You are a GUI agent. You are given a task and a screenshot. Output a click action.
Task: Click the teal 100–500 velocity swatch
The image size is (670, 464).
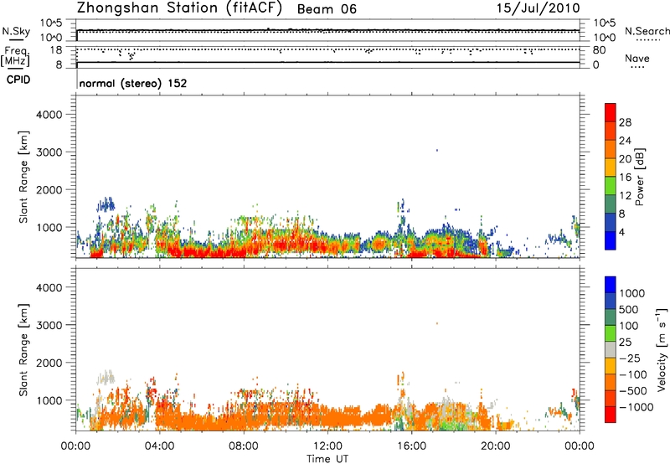[611, 317]
